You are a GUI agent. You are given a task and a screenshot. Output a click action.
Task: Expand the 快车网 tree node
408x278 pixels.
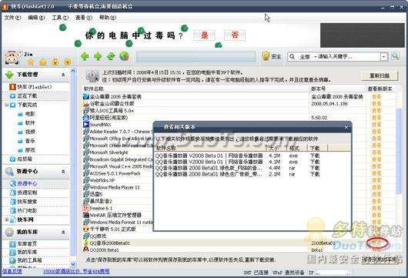[x=7, y=219]
